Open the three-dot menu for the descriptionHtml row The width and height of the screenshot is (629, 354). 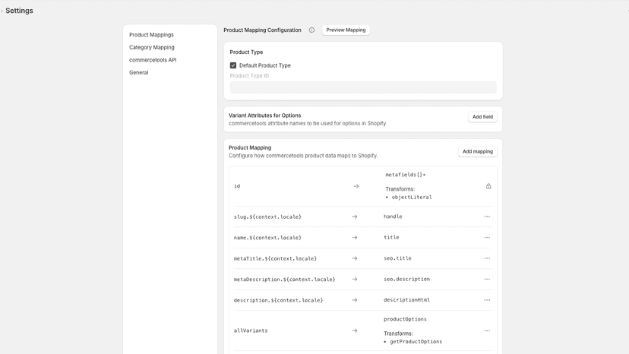pyautogui.click(x=487, y=300)
